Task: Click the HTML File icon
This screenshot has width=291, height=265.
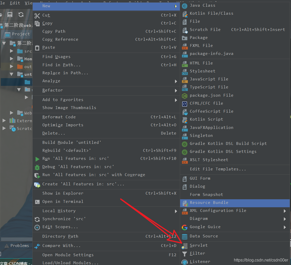Action: click(x=185, y=64)
